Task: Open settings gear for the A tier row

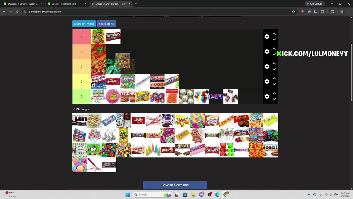Action: click(x=267, y=52)
